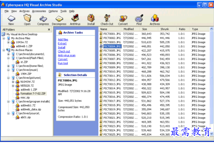Click the Install box icon
214x143 pixels.
(91, 18)
